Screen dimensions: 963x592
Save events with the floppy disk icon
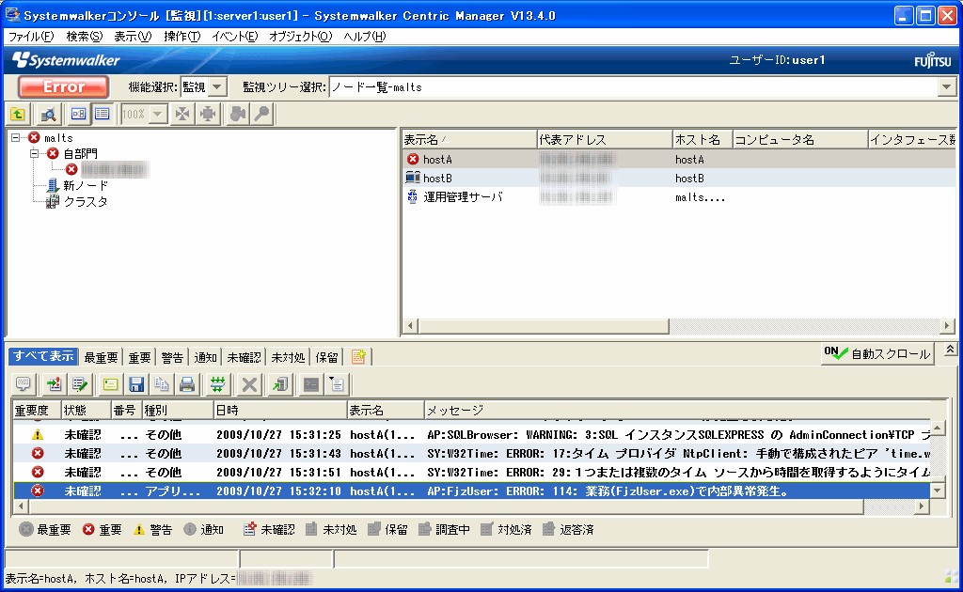tap(136, 384)
